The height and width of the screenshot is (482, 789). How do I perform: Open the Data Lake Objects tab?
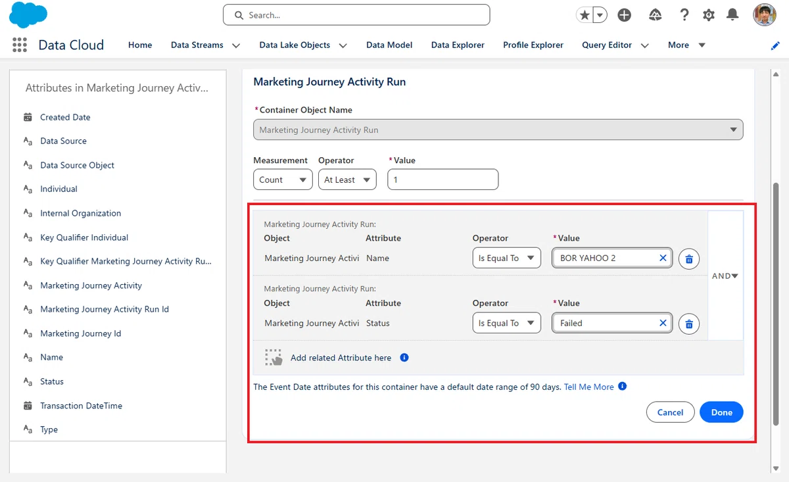(295, 45)
